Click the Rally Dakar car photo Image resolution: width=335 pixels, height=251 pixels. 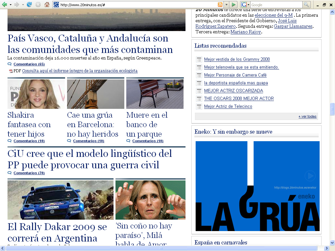pos(60,200)
